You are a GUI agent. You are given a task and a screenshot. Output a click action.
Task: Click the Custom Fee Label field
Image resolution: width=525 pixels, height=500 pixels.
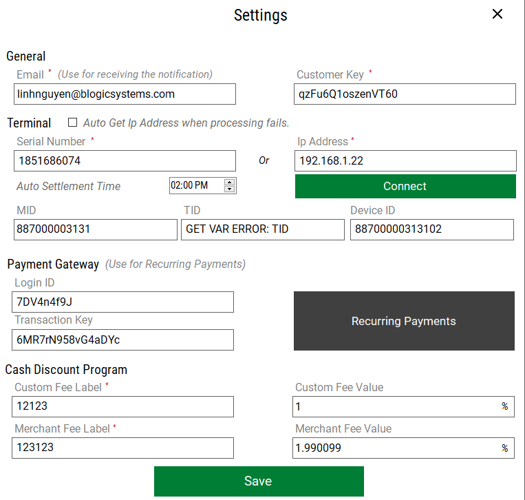click(x=123, y=407)
